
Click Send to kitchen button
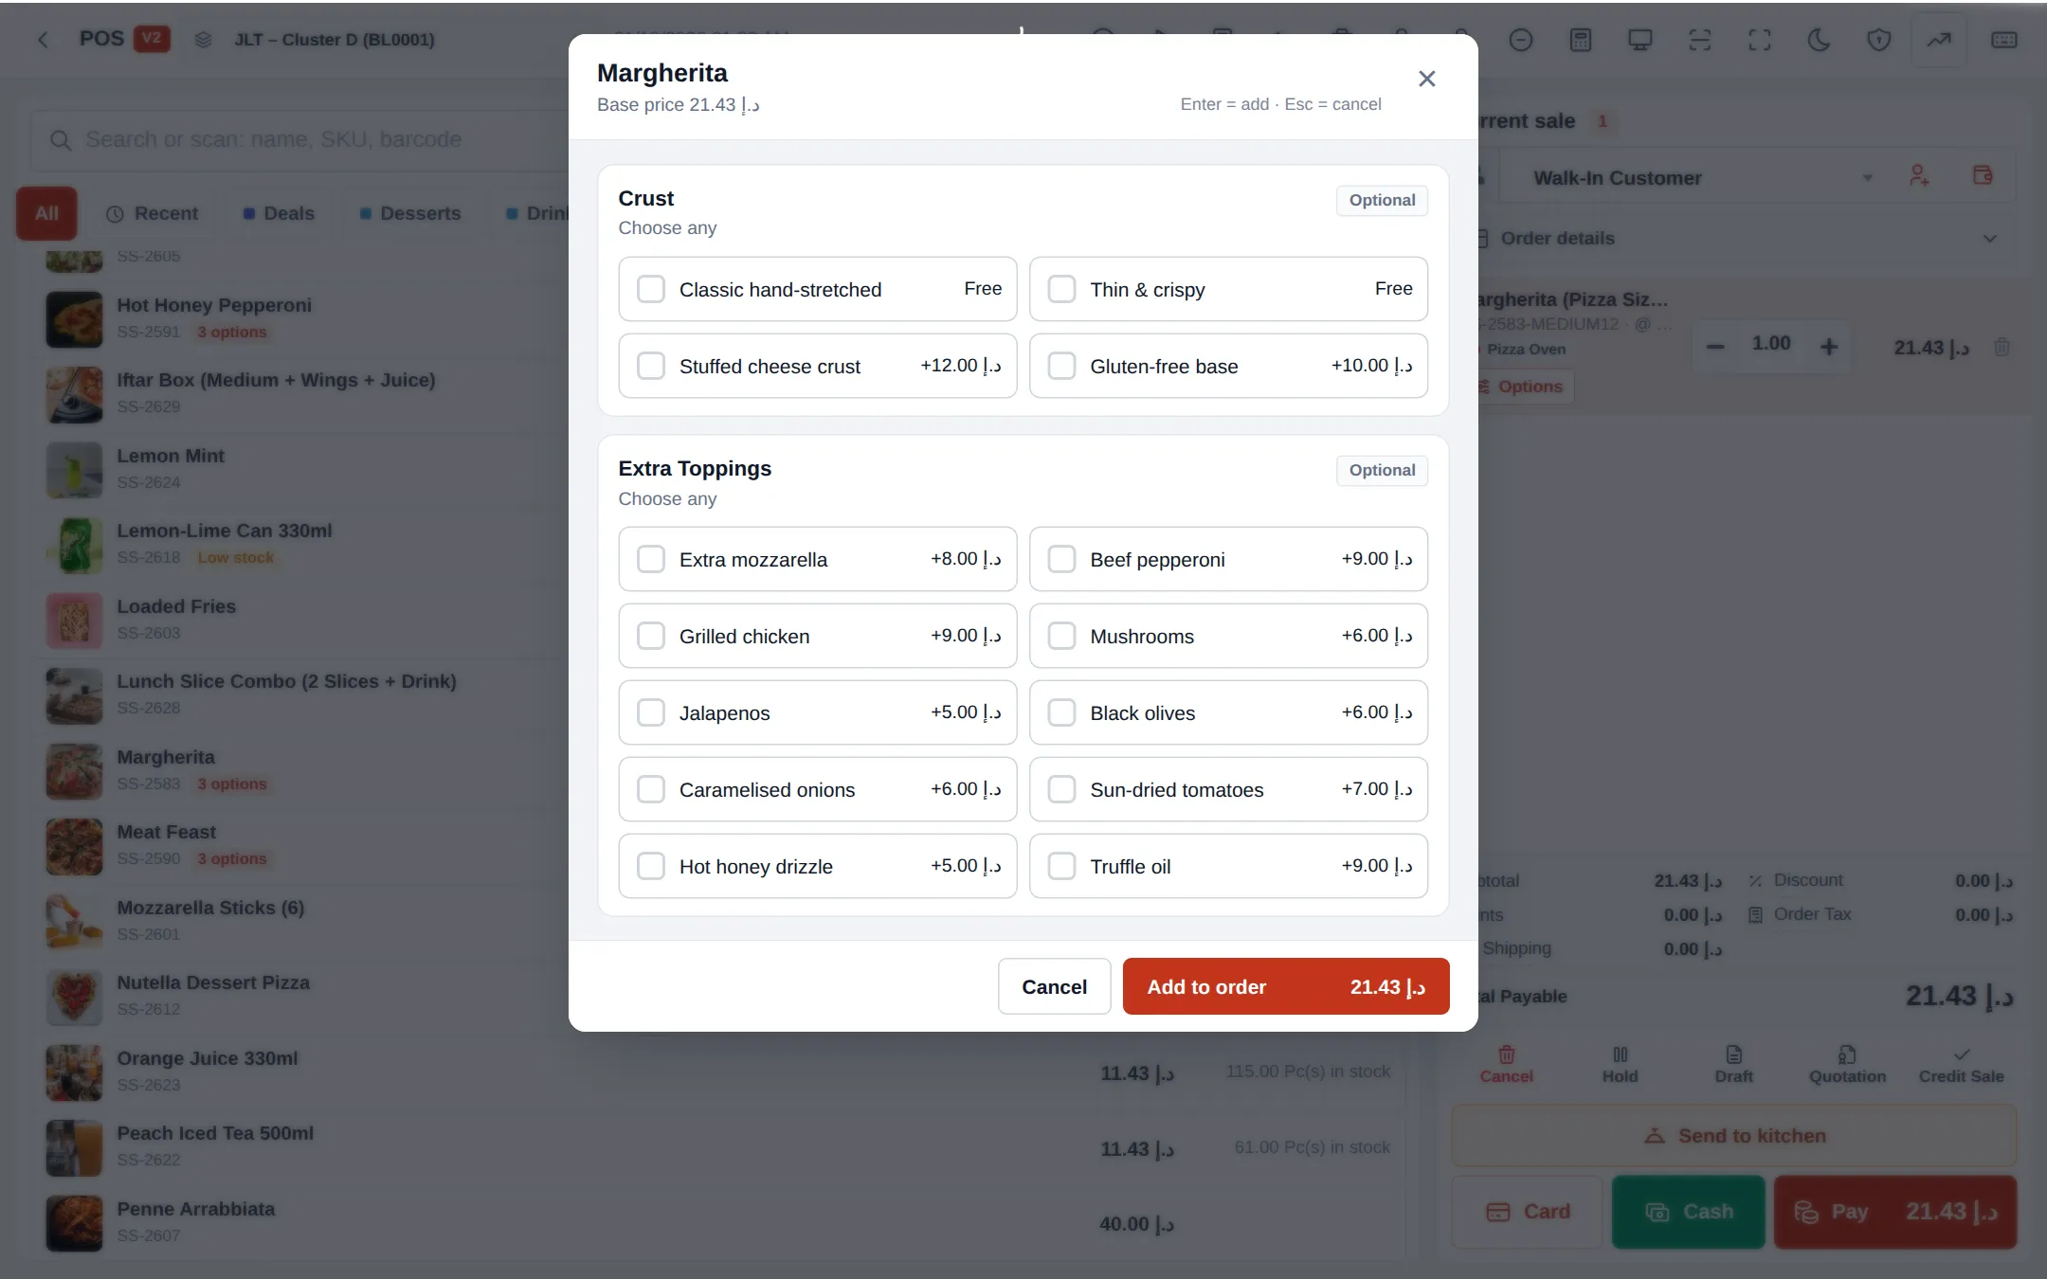1733,1135
